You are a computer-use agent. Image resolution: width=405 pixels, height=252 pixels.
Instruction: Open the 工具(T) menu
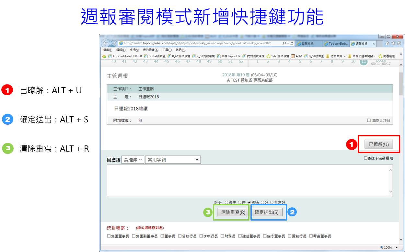[167, 50]
